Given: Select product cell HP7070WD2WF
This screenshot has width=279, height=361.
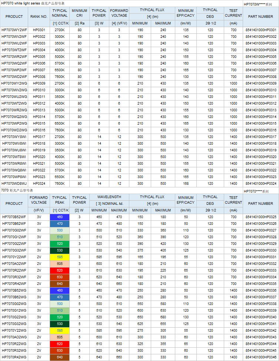Looking at the screenshot, I should click(x=14, y=77).
